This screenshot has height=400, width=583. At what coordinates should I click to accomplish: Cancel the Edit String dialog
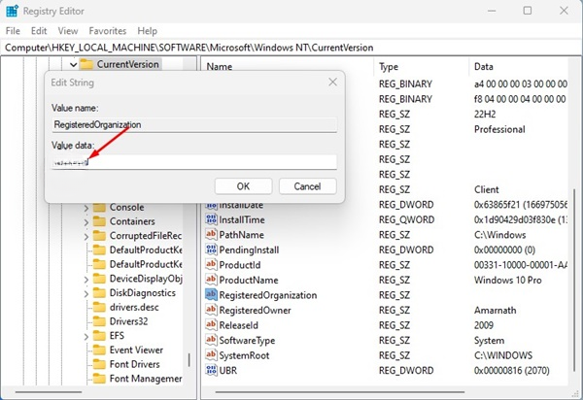[x=307, y=186]
